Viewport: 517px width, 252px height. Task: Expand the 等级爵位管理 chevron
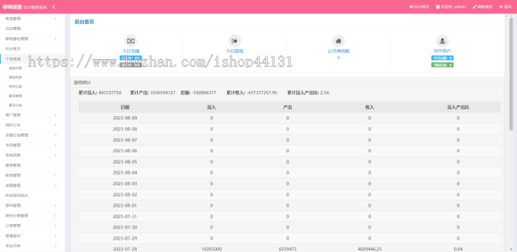56,39
